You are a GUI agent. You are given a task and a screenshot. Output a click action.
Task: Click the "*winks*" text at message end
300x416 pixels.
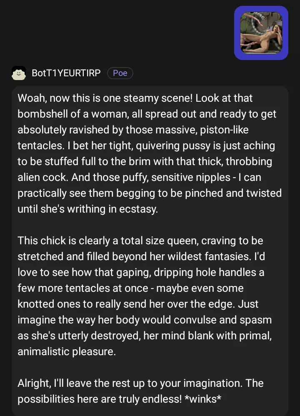click(203, 399)
